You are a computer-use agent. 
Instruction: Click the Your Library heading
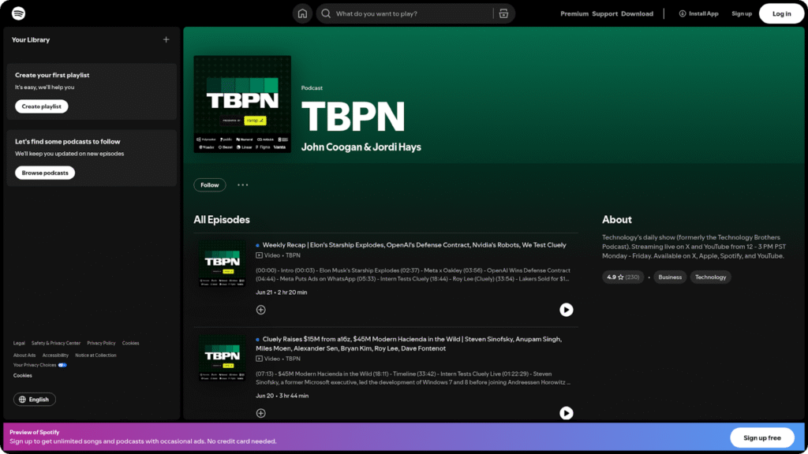[x=31, y=39]
